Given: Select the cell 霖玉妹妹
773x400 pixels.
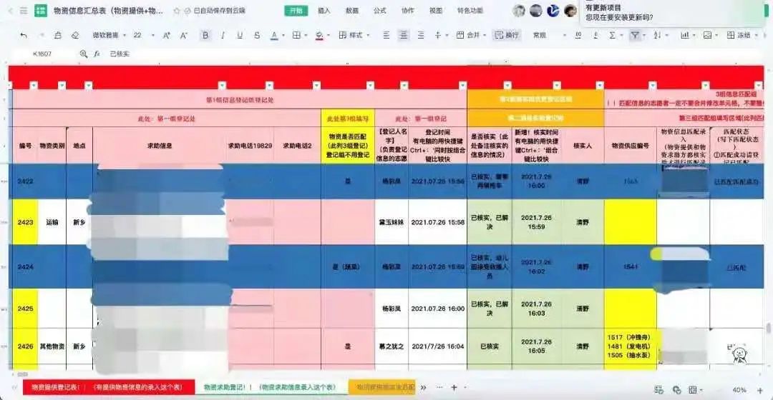Looking at the screenshot, I should (x=392, y=222).
